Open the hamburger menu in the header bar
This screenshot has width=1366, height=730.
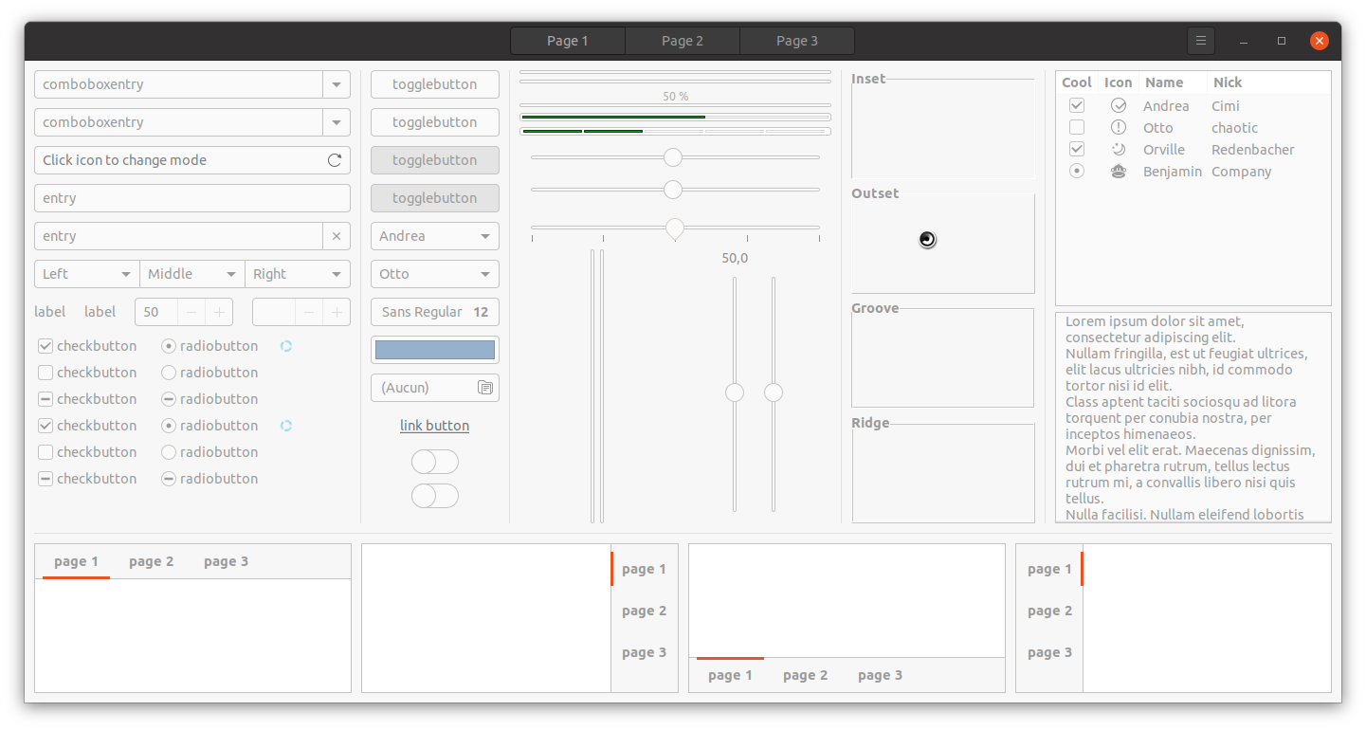coord(1200,41)
